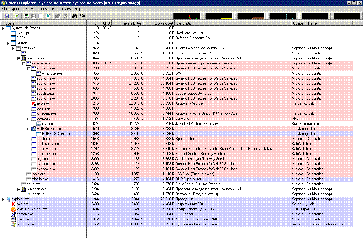Open the Users menu
The image size is (363, 238).
(x=66, y=9)
